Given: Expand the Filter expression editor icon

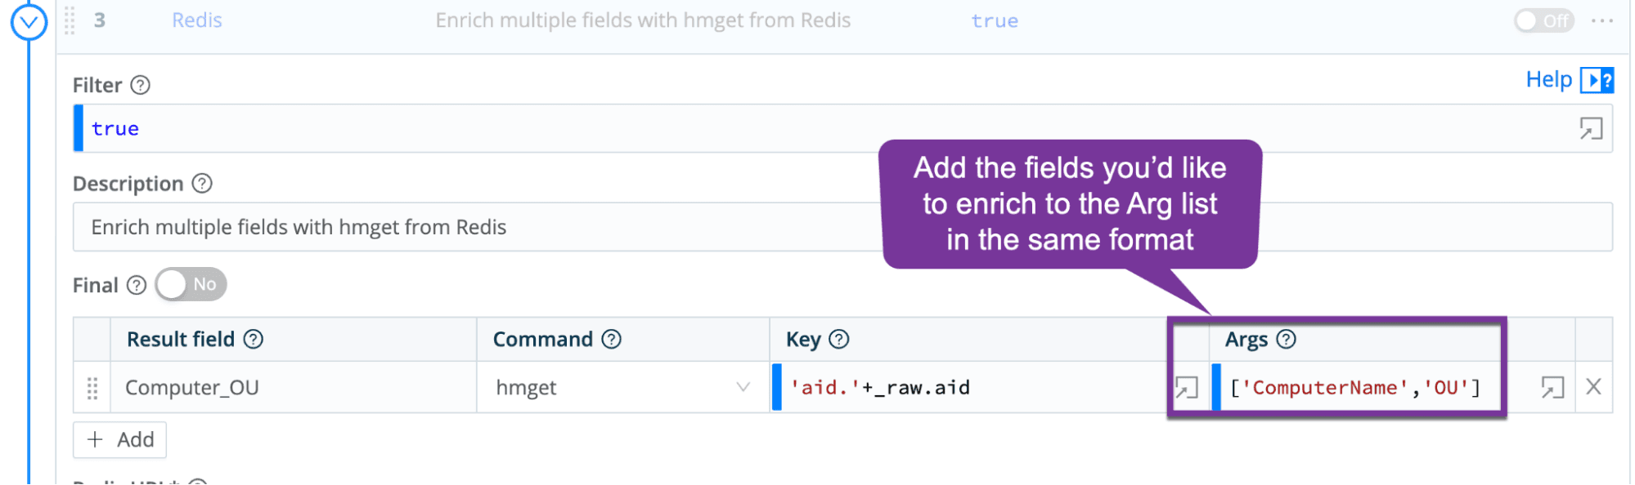Looking at the screenshot, I should (1591, 128).
